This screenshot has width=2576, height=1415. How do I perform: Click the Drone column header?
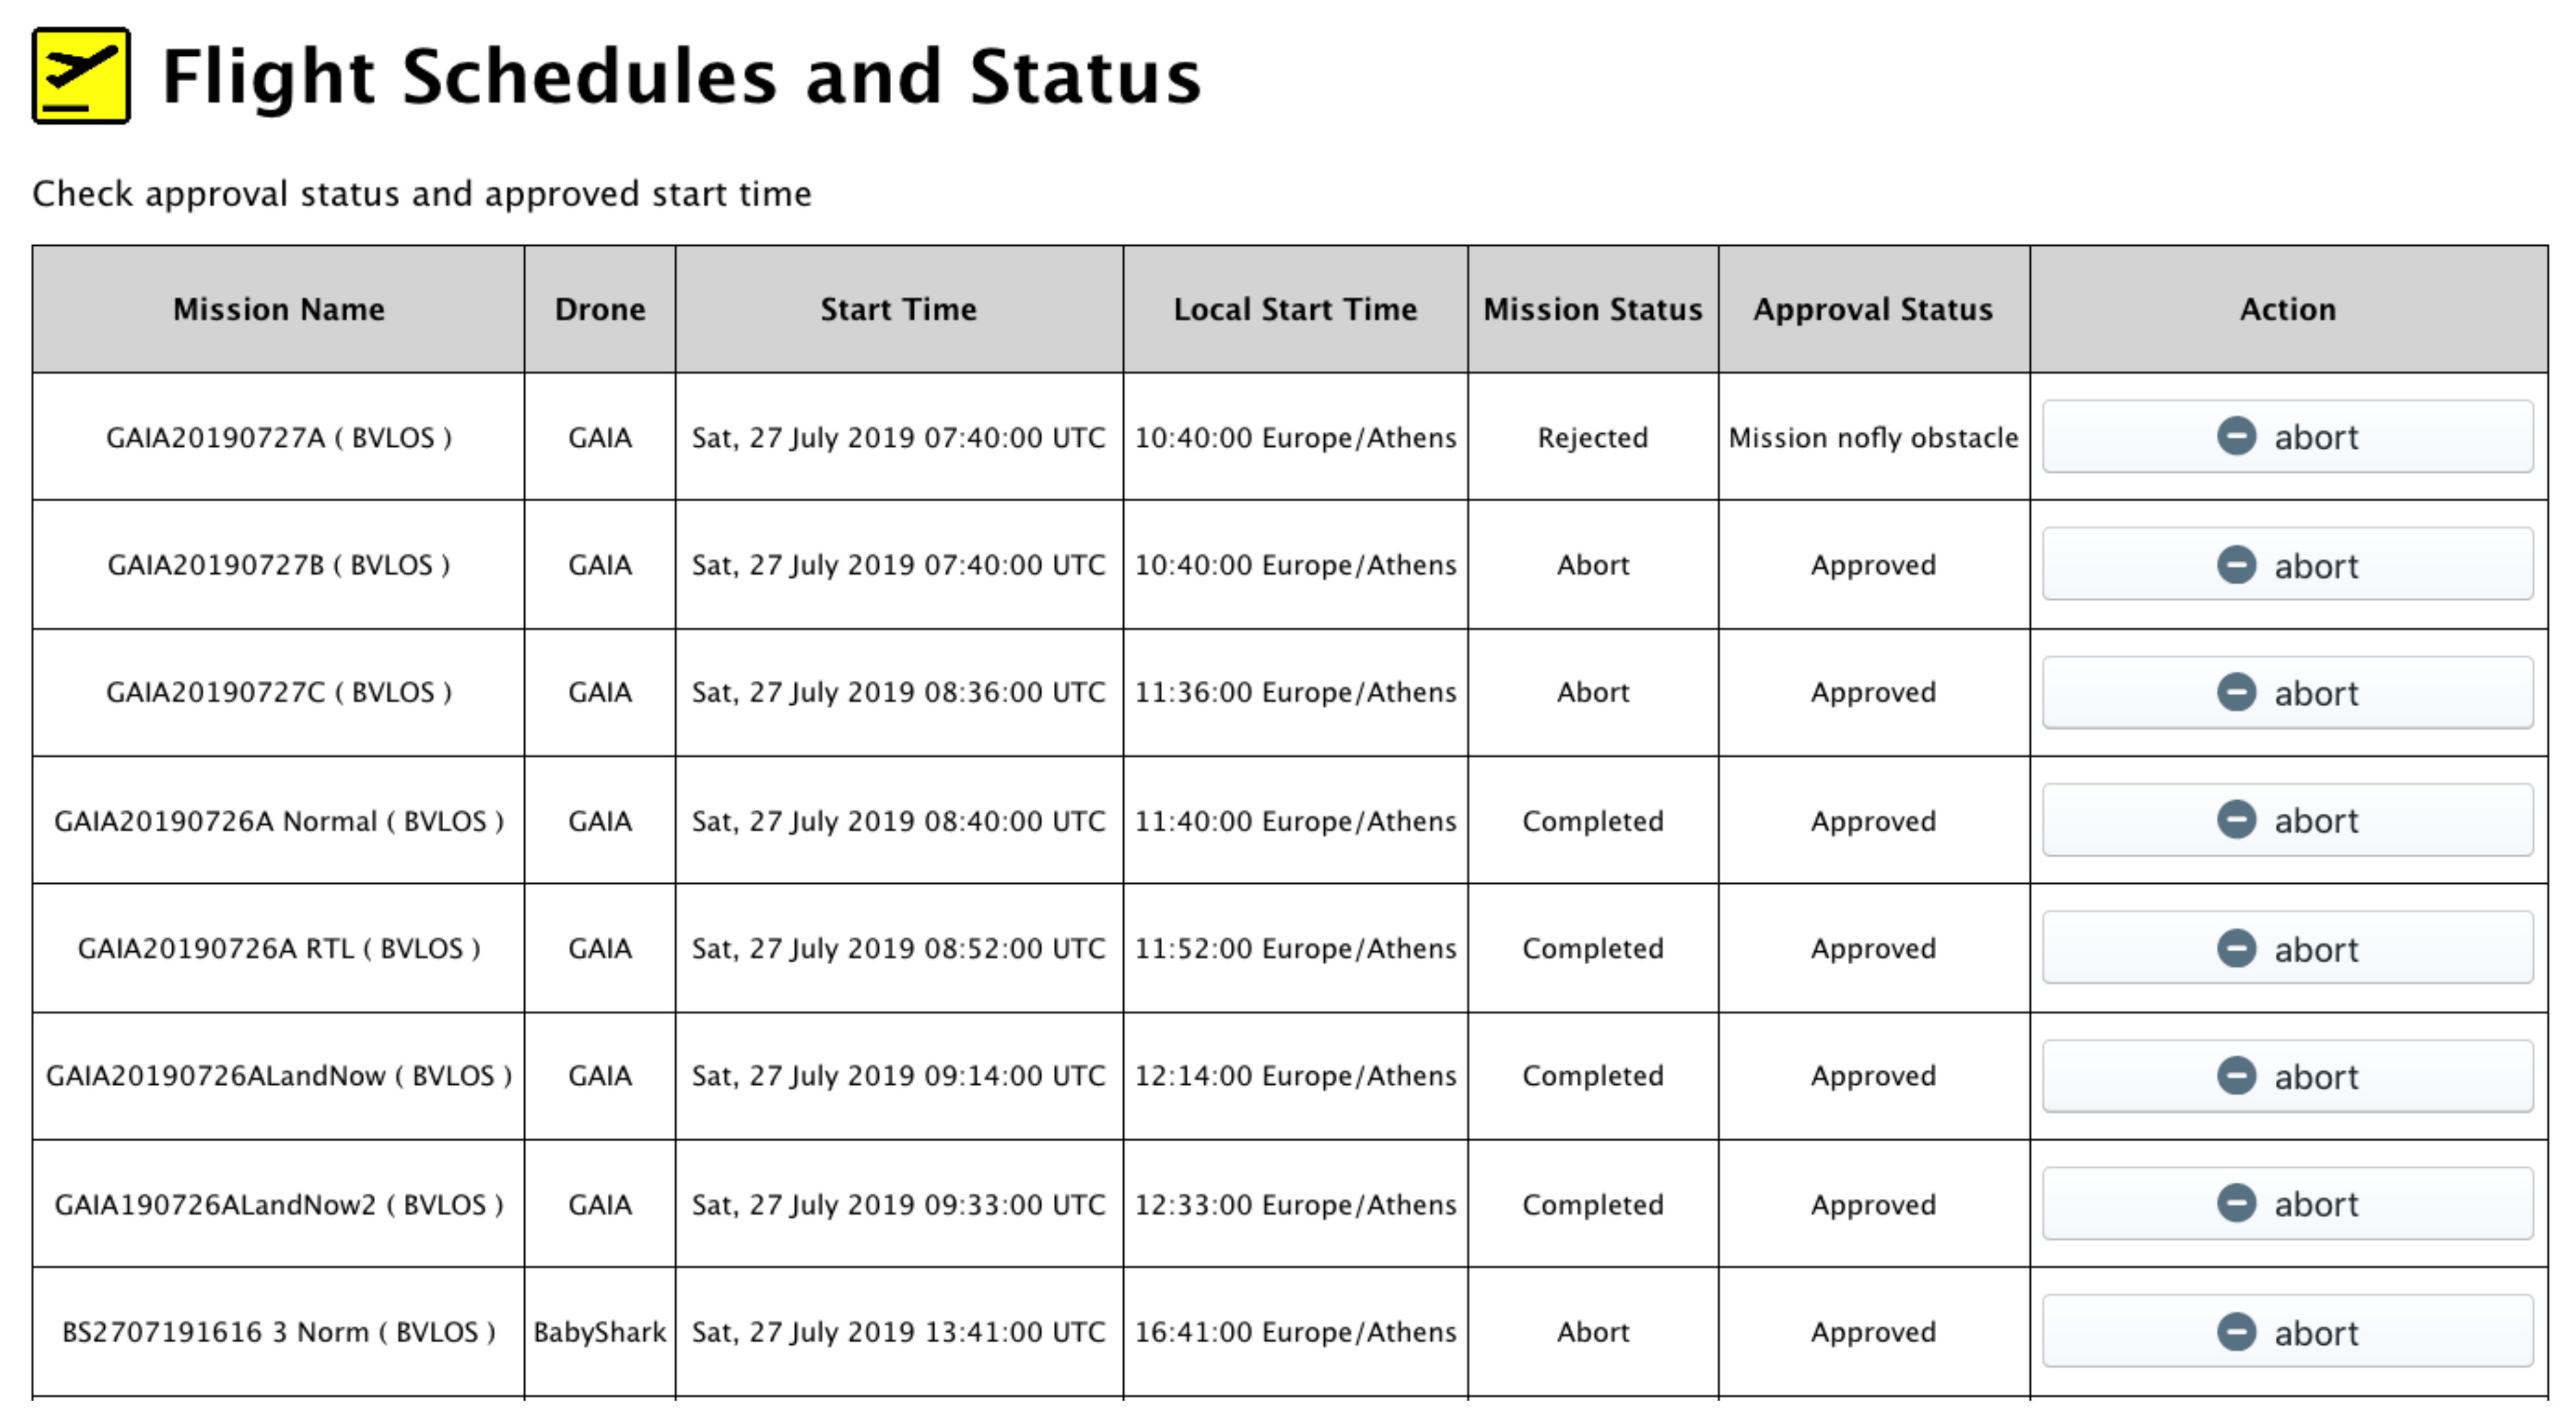(x=599, y=309)
